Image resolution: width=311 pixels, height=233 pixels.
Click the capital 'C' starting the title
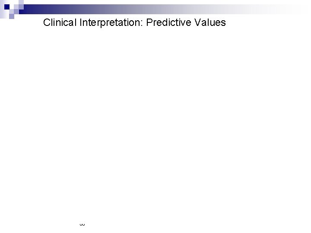[x=47, y=22]
